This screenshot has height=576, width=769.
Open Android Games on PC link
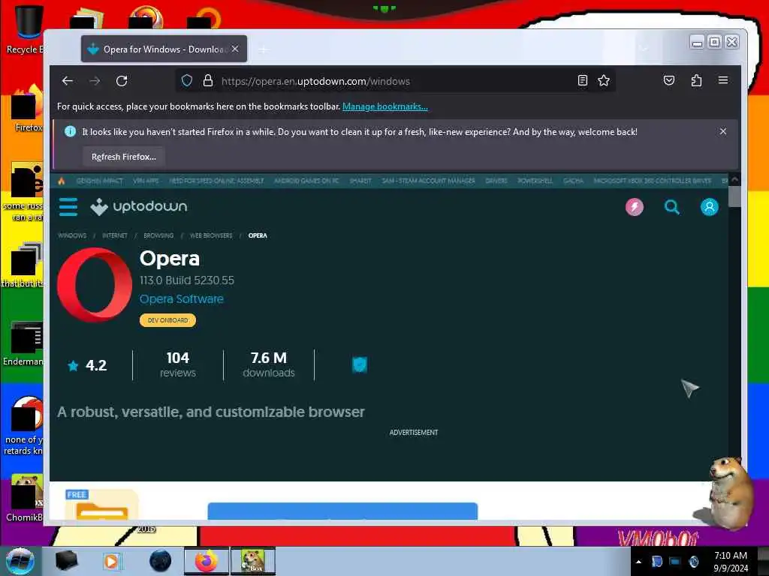[306, 181]
